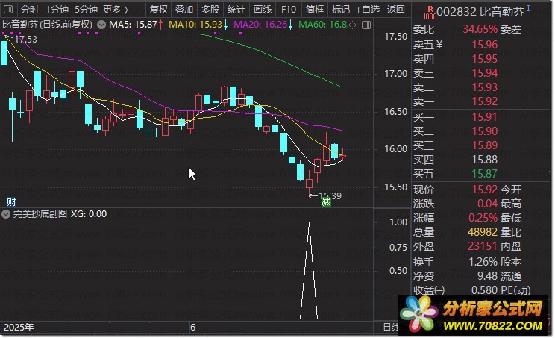
Task: Click the 换手 1.26% value
Action: (483, 262)
